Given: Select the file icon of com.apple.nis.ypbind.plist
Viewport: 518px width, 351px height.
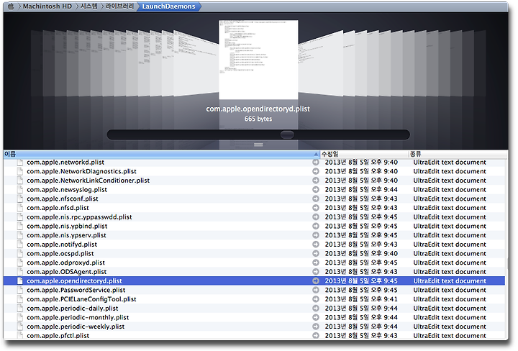Looking at the screenshot, I should point(20,226).
